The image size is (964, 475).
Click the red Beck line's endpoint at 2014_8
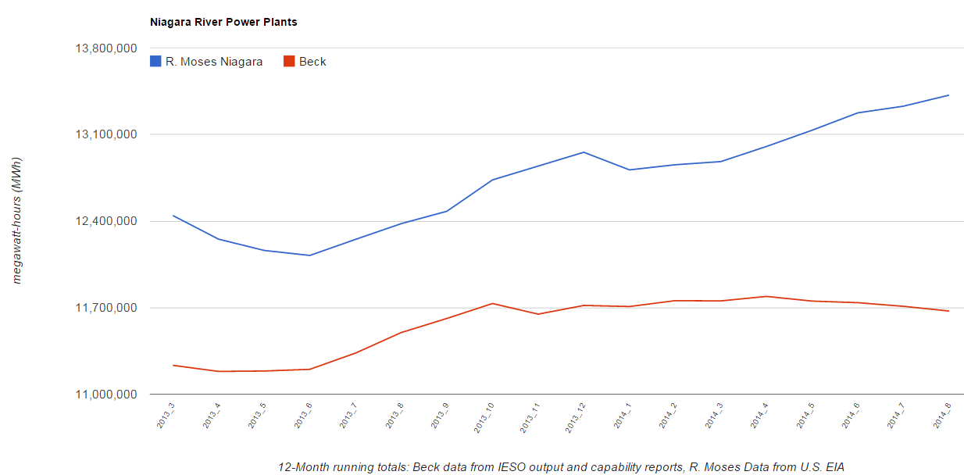tap(948, 311)
